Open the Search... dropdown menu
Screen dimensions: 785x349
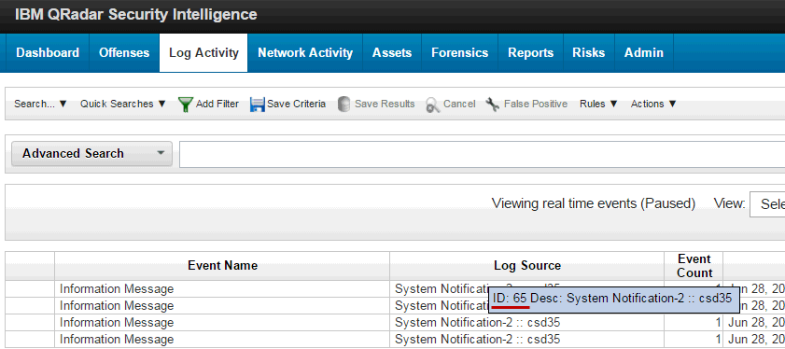(x=40, y=104)
